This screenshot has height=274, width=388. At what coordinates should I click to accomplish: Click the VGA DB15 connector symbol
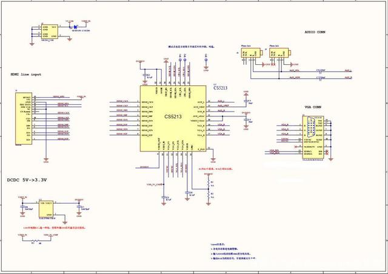click(313, 138)
